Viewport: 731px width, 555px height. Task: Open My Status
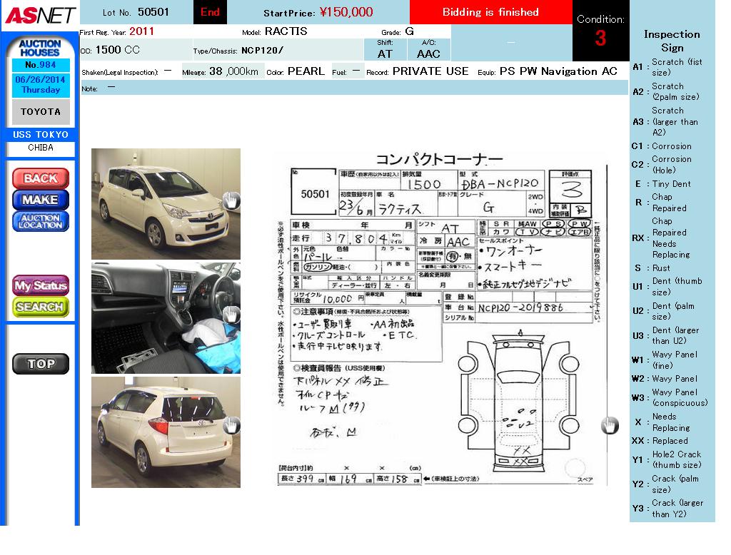pos(41,285)
